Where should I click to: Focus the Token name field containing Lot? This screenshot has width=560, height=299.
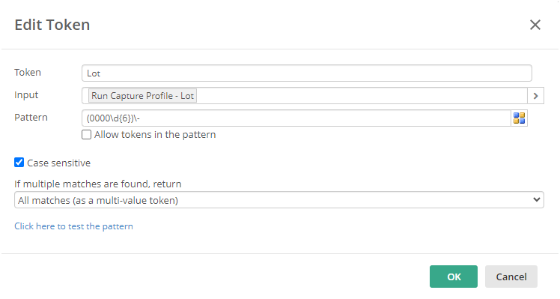click(x=307, y=73)
